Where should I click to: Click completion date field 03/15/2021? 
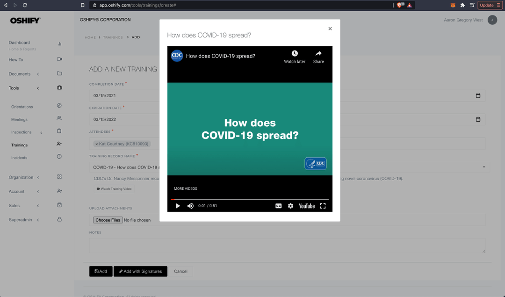pyautogui.click(x=287, y=96)
